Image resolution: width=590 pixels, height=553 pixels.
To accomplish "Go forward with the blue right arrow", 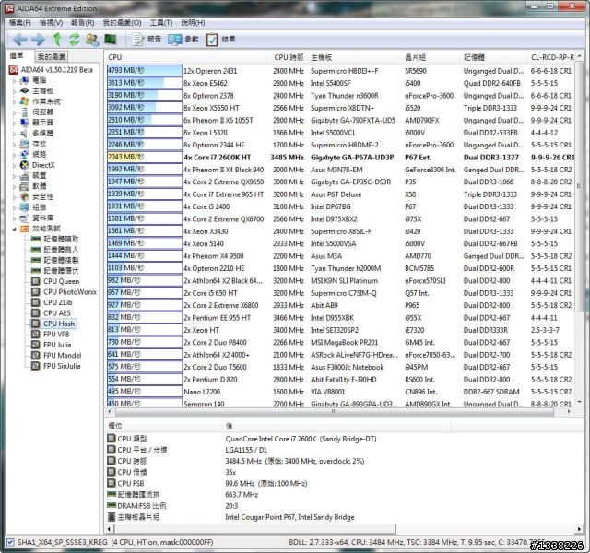I will pyautogui.click(x=38, y=39).
